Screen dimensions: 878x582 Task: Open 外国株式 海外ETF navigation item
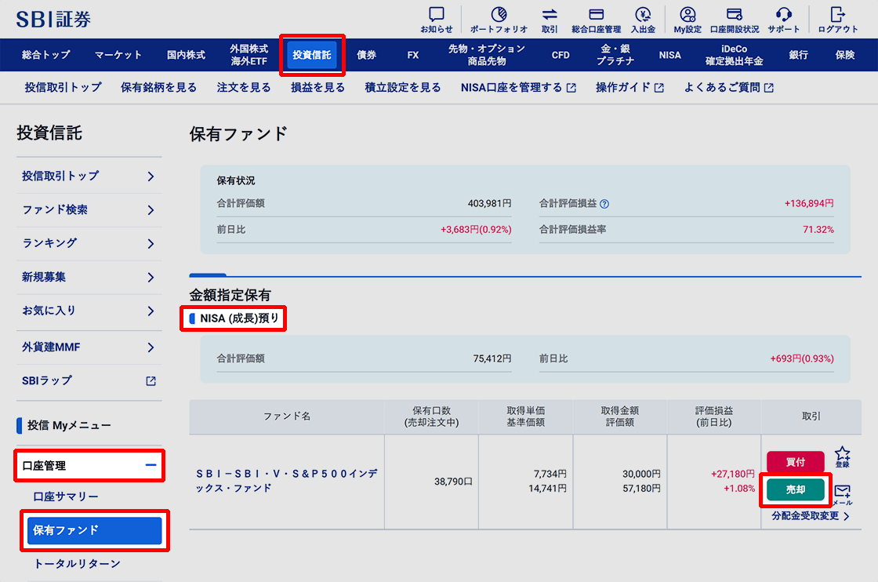(x=249, y=55)
